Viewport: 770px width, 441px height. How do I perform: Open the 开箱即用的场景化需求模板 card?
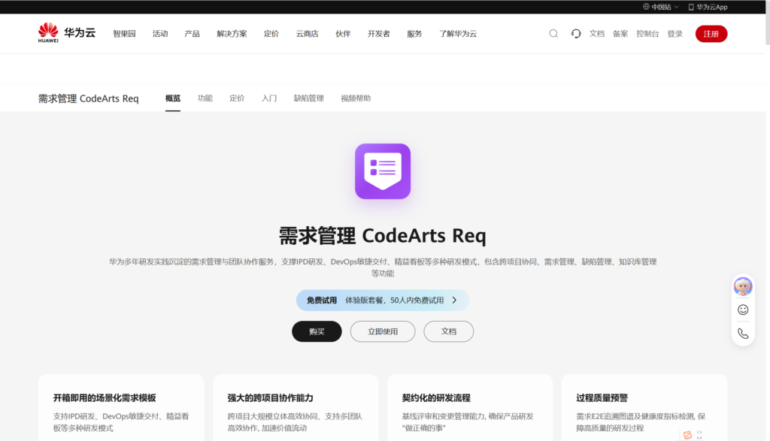(x=121, y=408)
